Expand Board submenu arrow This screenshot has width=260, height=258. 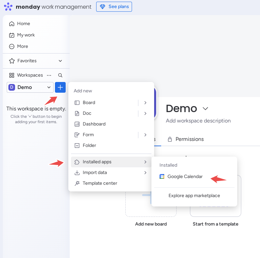point(145,103)
